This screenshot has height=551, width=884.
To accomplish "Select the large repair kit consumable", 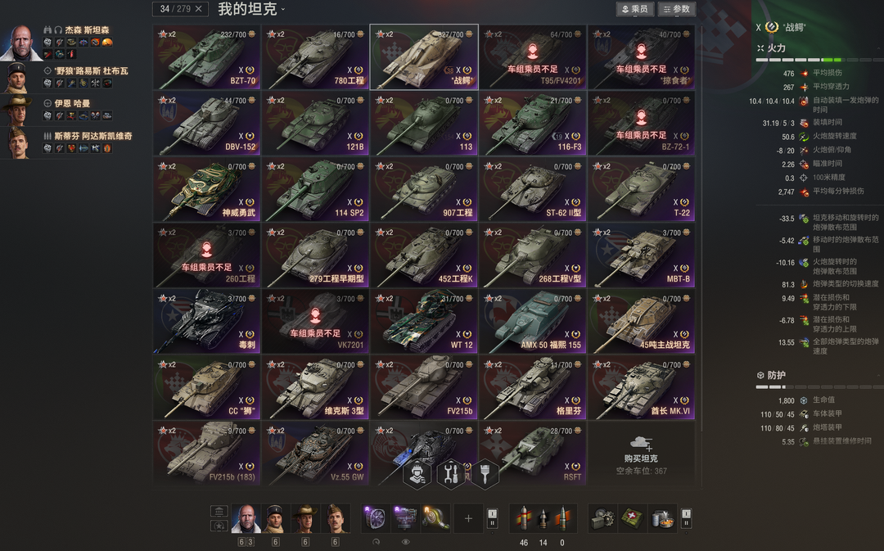I will [602, 518].
